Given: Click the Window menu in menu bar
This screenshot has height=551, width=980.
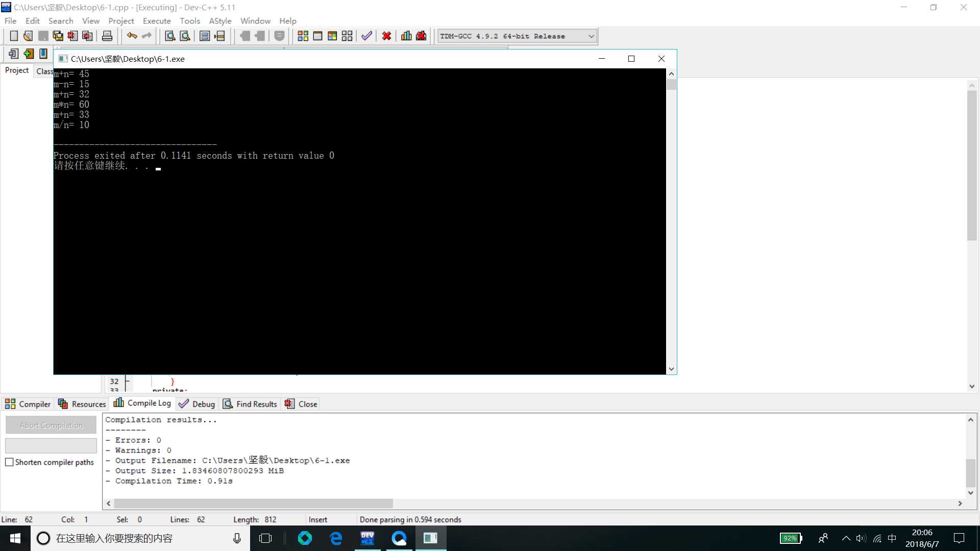Looking at the screenshot, I should click(255, 20).
